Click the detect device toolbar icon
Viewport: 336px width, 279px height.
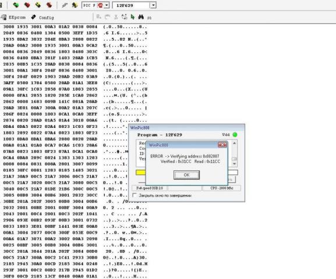75,5
